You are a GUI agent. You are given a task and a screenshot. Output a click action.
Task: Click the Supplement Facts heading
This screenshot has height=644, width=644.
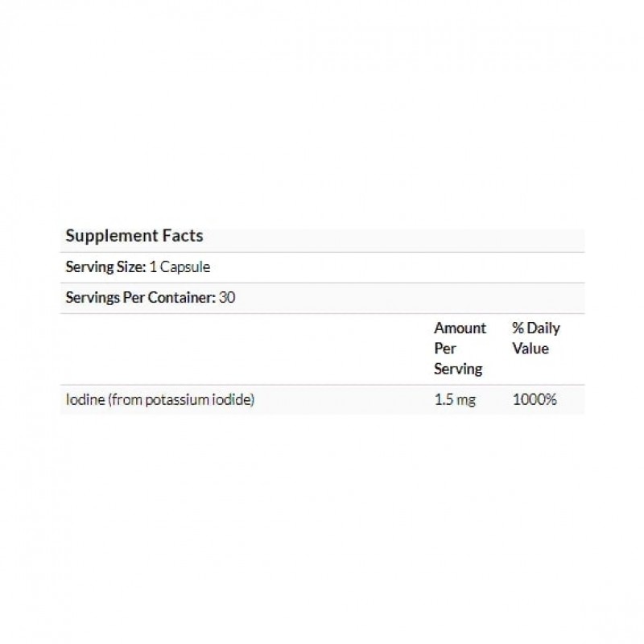pos(134,236)
